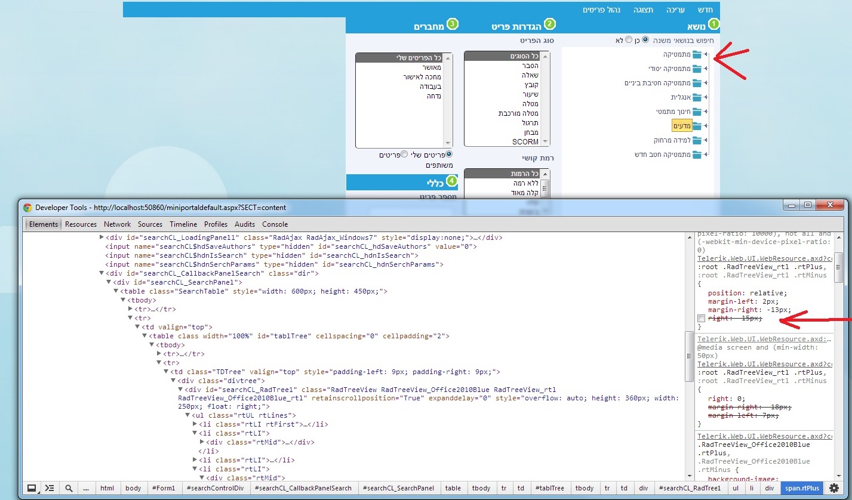Click the #tablTree breadcrumb

[x=549, y=488]
